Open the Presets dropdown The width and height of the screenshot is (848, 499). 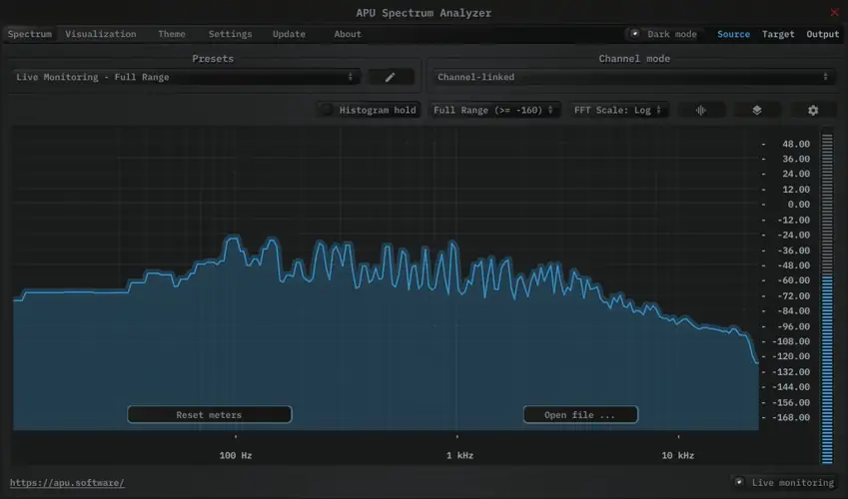click(x=185, y=77)
